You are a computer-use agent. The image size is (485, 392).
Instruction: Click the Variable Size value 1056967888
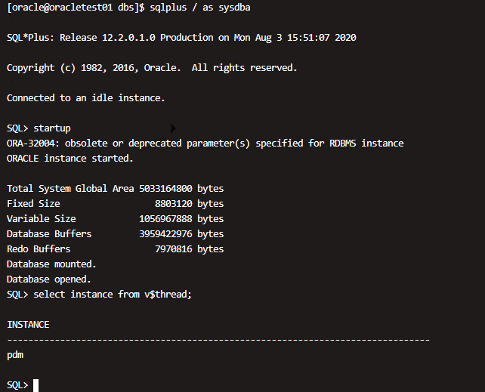point(165,219)
